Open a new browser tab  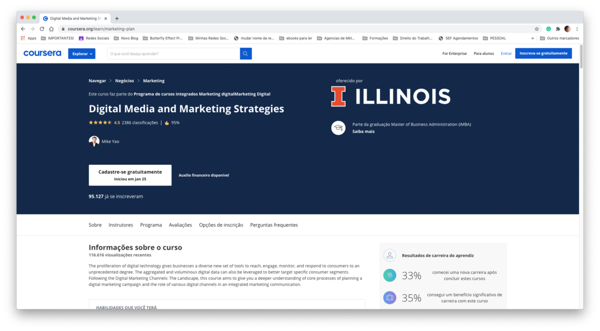(117, 18)
